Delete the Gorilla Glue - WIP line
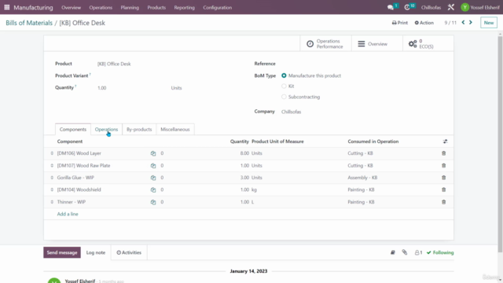The height and width of the screenshot is (283, 503). [x=443, y=178]
